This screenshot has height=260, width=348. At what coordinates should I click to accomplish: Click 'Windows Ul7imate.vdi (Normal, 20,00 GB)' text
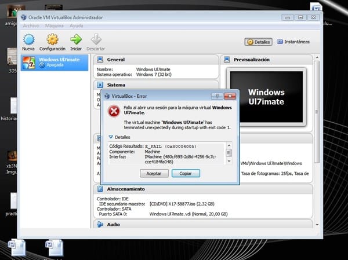click(x=188, y=214)
